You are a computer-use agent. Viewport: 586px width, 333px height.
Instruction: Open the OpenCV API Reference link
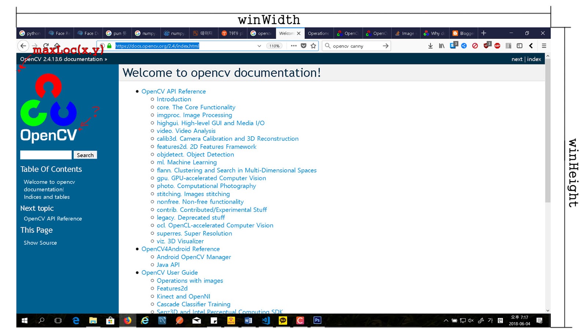pyautogui.click(x=174, y=91)
